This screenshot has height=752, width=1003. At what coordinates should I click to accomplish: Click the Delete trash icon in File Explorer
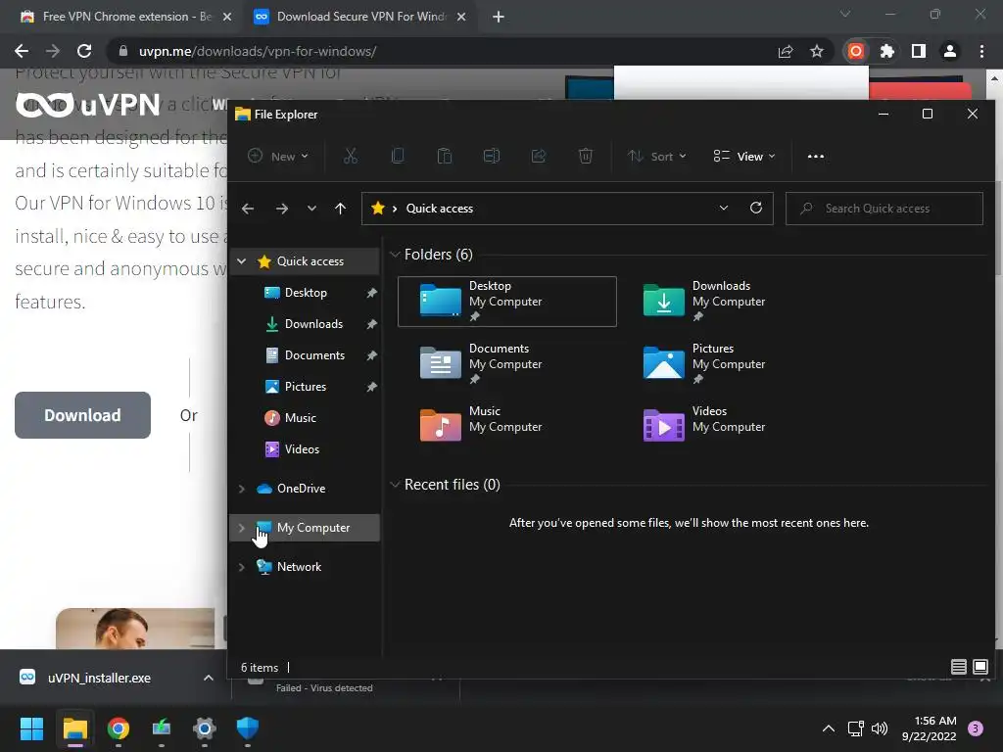pos(586,156)
